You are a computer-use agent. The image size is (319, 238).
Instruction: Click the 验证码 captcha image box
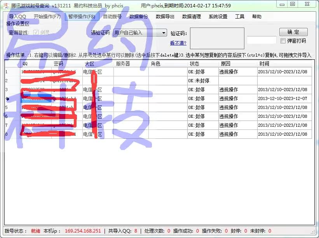click(x=217, y=38)
